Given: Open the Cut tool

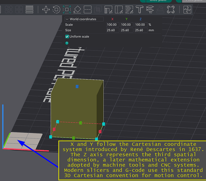Looking at the screenshot, I should (87, 9).
